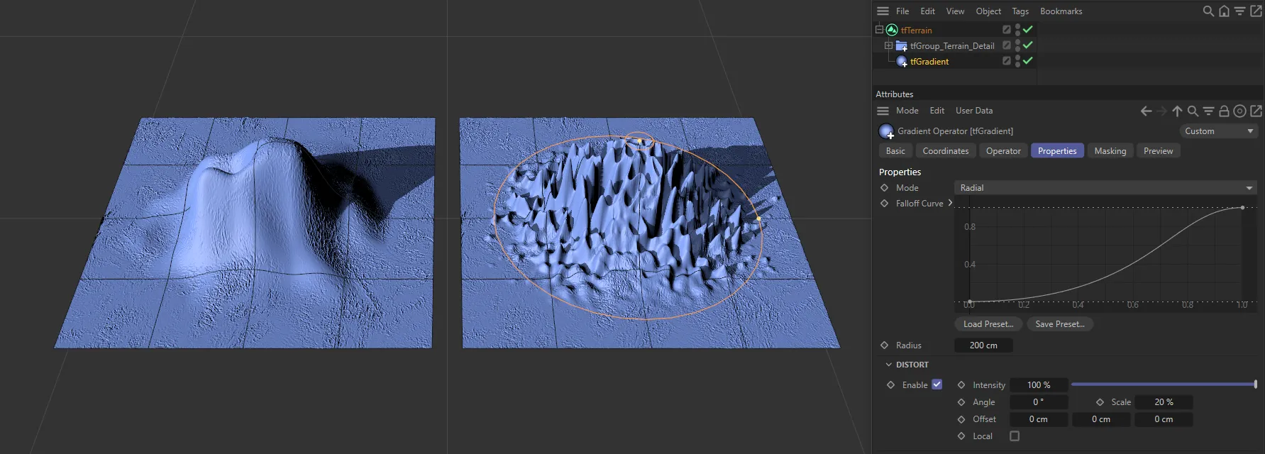
Task: Open the Attributes hamburger menu
Action: click(883, 111)
